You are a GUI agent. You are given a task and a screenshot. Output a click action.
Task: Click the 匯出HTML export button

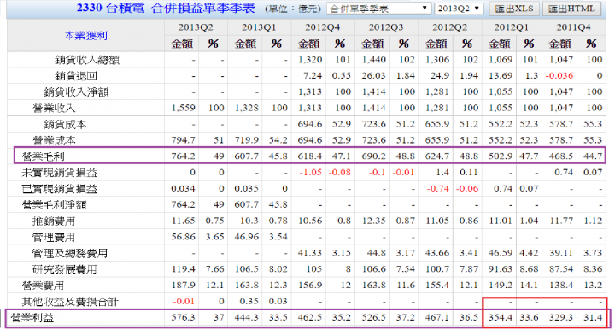tap(571, 9)
